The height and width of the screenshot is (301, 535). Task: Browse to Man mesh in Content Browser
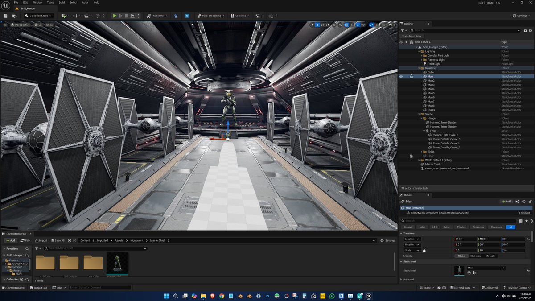474,273
